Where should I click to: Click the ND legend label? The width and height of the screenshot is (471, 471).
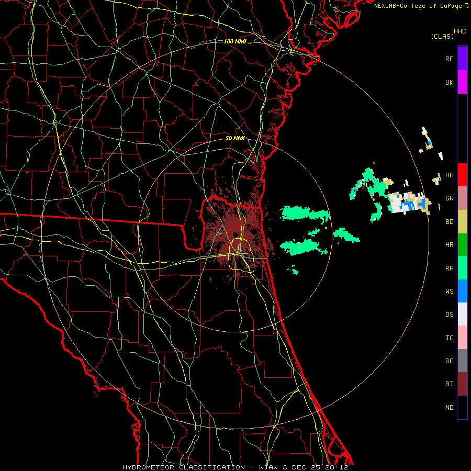449,408
